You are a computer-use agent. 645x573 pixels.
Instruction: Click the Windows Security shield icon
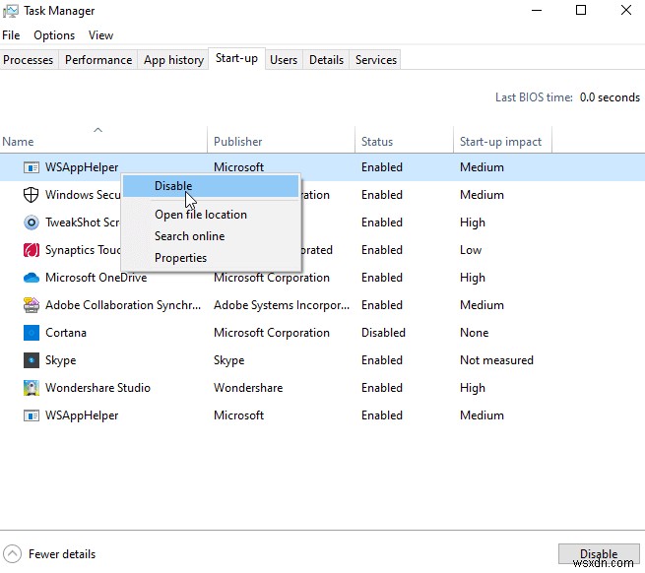[x=32, y=195]
